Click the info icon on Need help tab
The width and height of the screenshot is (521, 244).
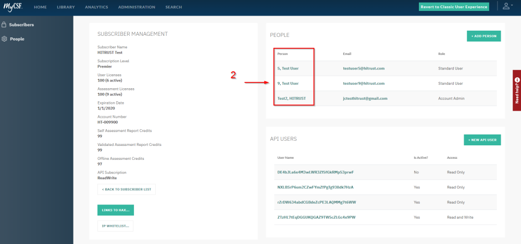517,80
